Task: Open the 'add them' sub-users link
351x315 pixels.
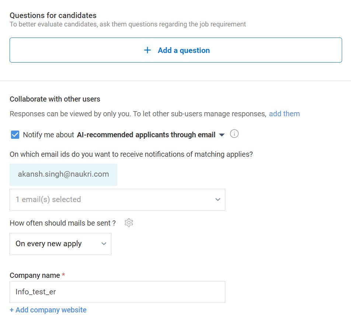Action: click(x=284, y=114)
